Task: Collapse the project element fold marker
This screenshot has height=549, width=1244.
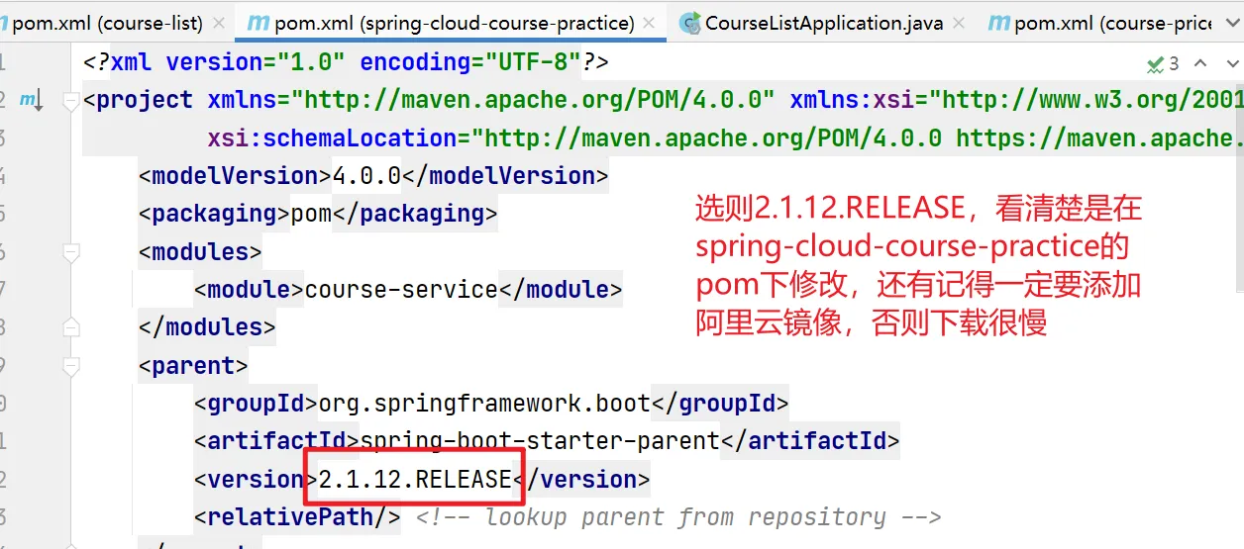Action: pos(70,101)
